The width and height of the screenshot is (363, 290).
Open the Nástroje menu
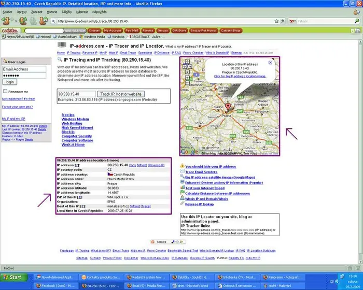pos(82,12)
